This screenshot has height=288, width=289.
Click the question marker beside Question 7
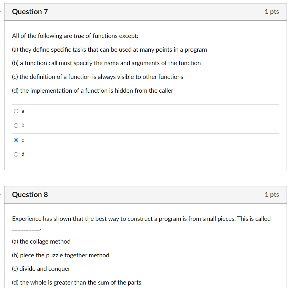coord(1,11)
